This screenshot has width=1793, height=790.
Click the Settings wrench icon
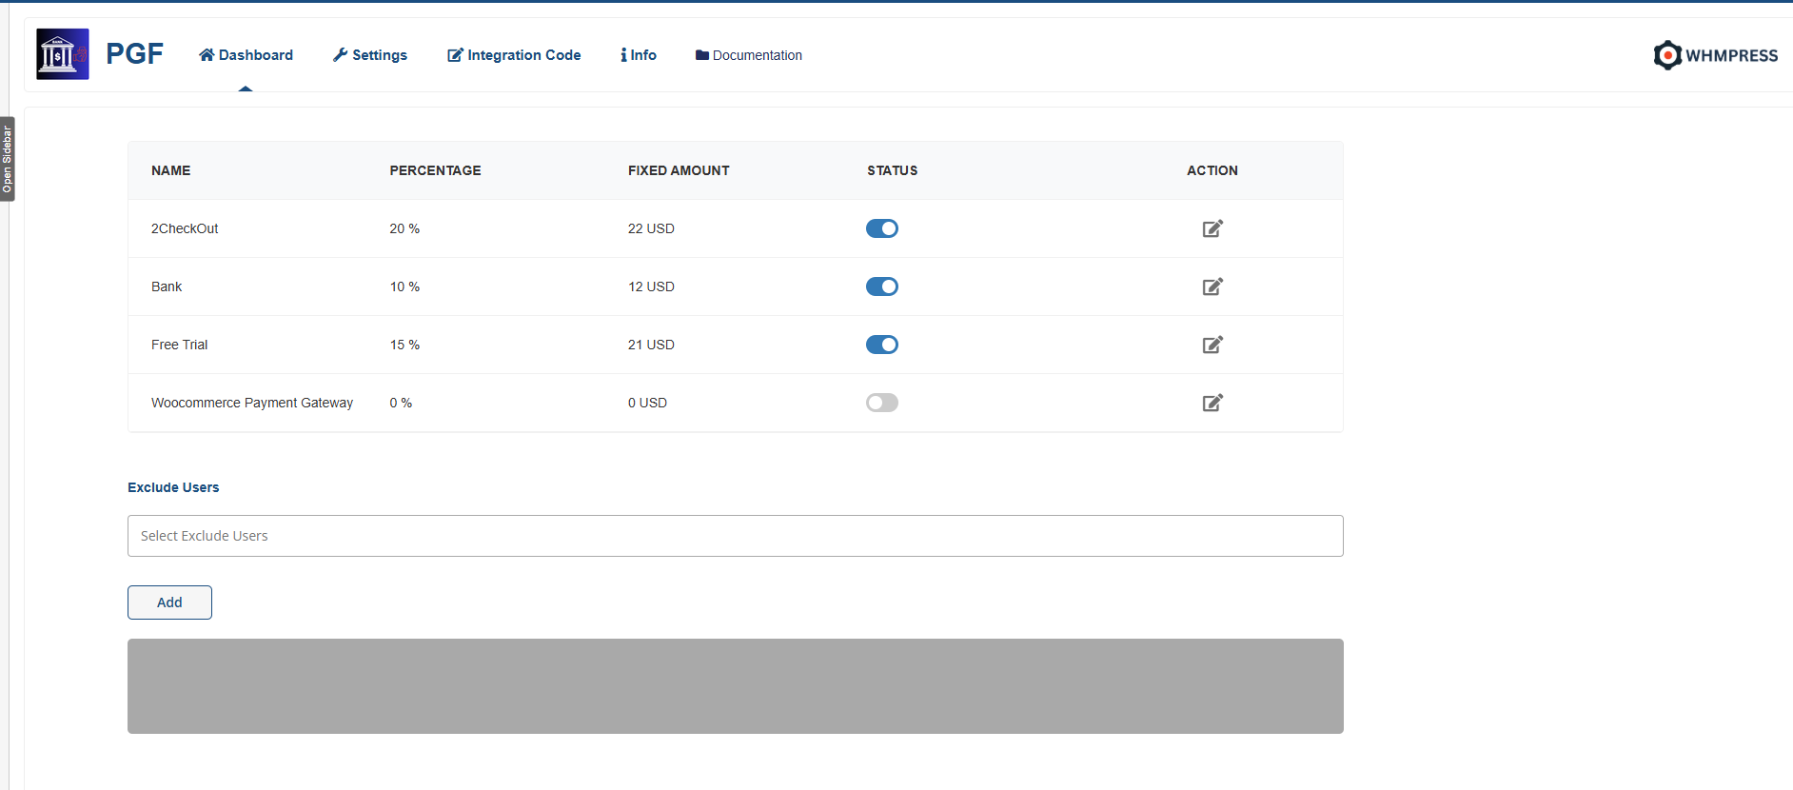[x=340, y=55]
